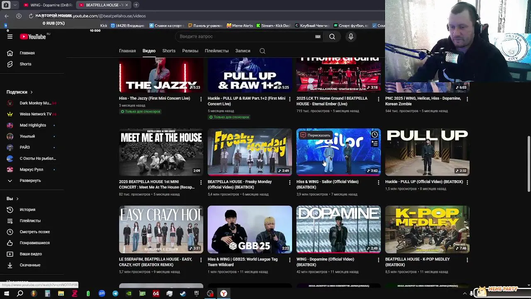531x299 pixels.
Task: Open the YouTube hamburger guide menu
Action: [x=10, y=37]
